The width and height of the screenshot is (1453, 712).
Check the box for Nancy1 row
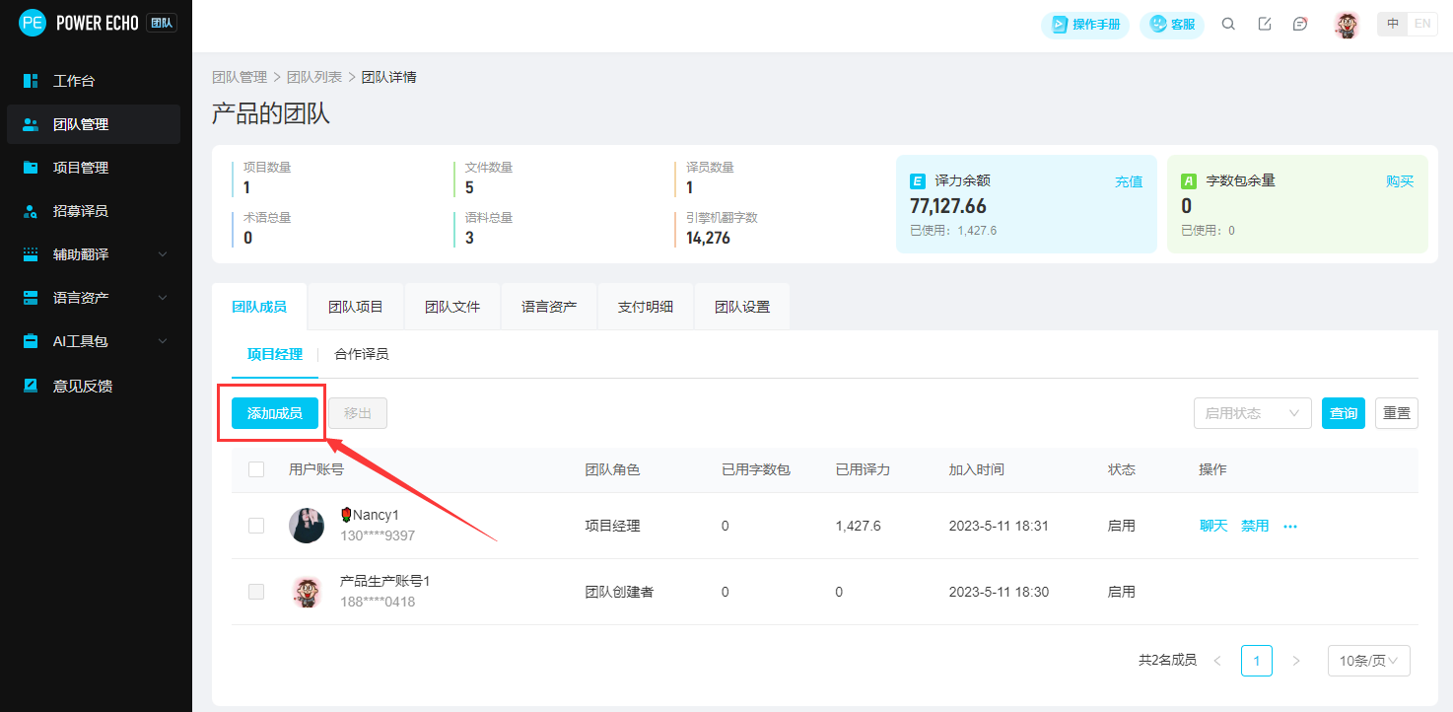coord(256,526)
